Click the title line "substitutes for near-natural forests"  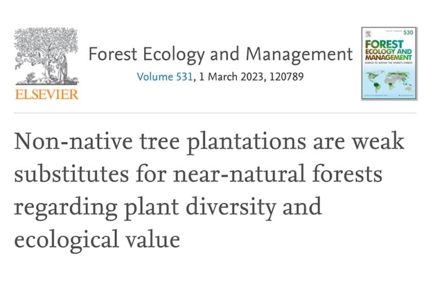tap(198, 174)
